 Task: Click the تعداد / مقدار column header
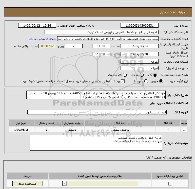47,123
